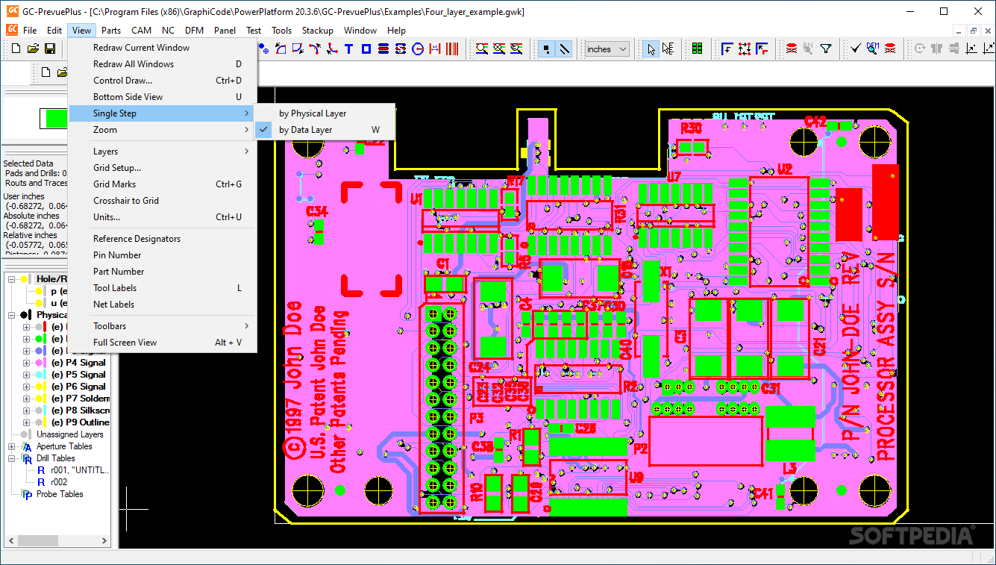Click the four-point red crosshair select icon
Screen dimensions: 996x565
pyautogui.click(x=745, y=49)
